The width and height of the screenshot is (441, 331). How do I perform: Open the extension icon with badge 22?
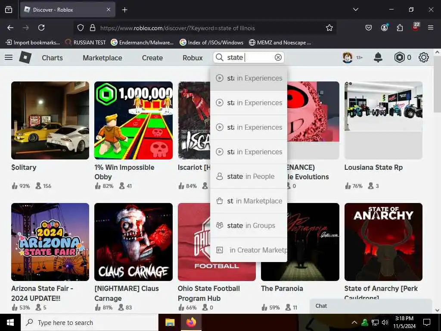coord(416,27)
